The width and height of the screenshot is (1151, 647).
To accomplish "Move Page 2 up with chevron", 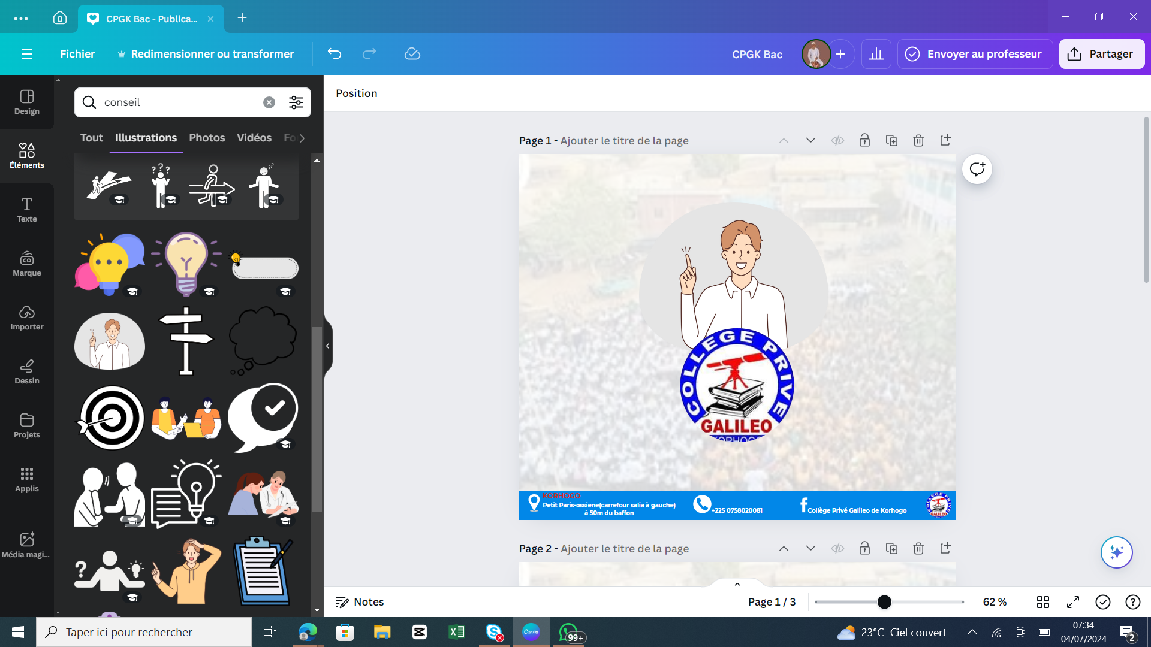I will pos(784,549).
